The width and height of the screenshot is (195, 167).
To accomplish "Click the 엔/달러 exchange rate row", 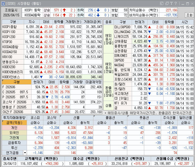I will 154,89.
